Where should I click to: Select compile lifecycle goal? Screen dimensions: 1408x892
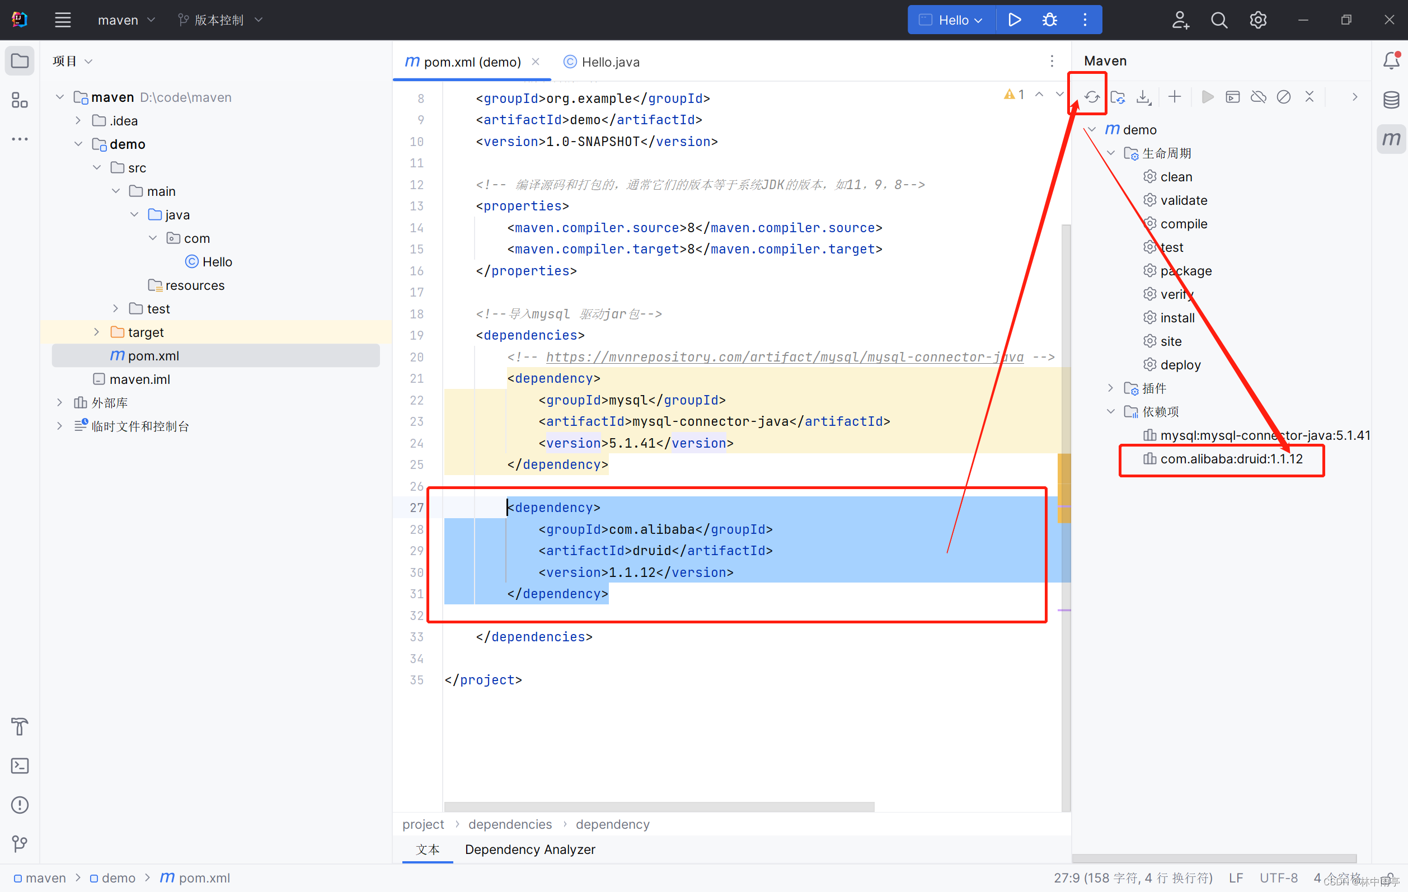coord(1175,223)
